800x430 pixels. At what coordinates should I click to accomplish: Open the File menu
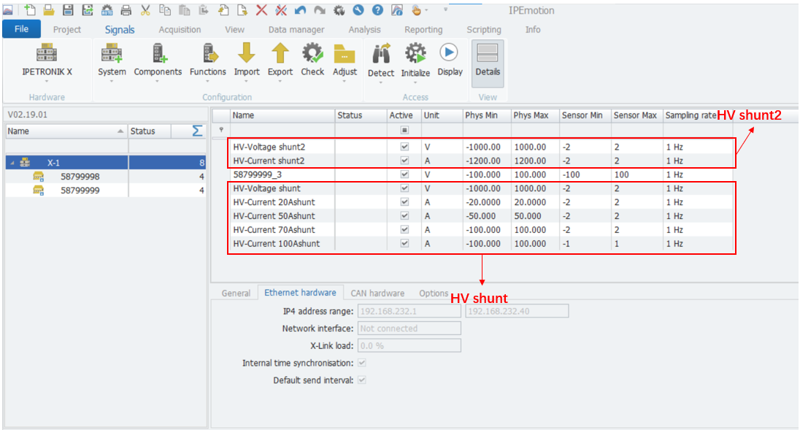(x=21, y=29)
